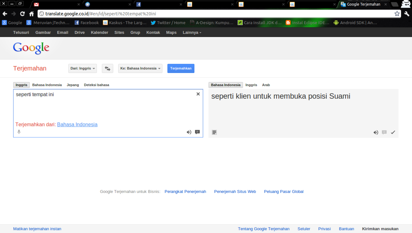Click the blue Terjemahkan button
Image resolution: width=412 pixels, height=233 pixels.
coord(181,68)
